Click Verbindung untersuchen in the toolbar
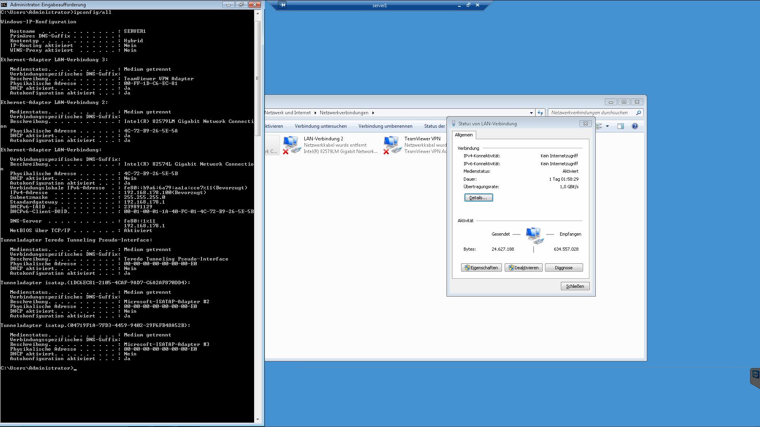This screenshot has width=760, height=427. click(x=321, y=126)
